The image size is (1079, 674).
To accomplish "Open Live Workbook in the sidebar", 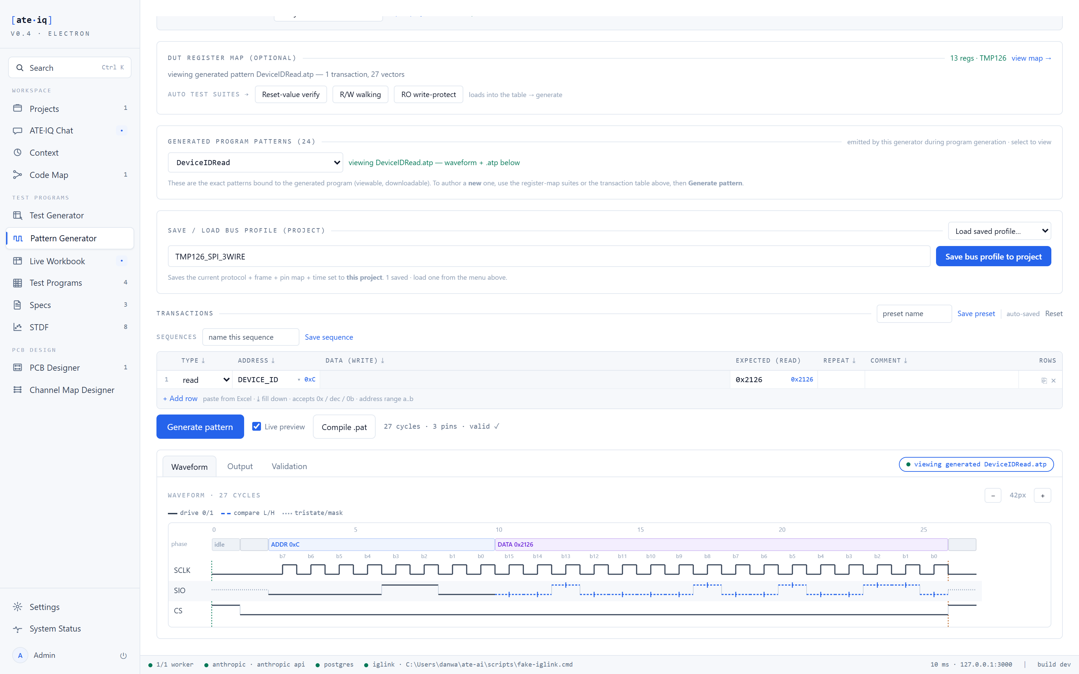I will pos(70,261).
